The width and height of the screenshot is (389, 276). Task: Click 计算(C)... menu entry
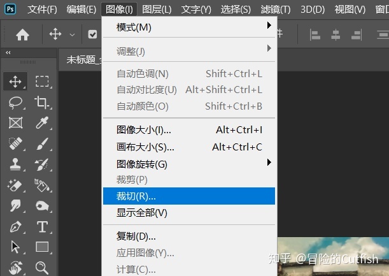pyautogui.click(x=189, y=269)
